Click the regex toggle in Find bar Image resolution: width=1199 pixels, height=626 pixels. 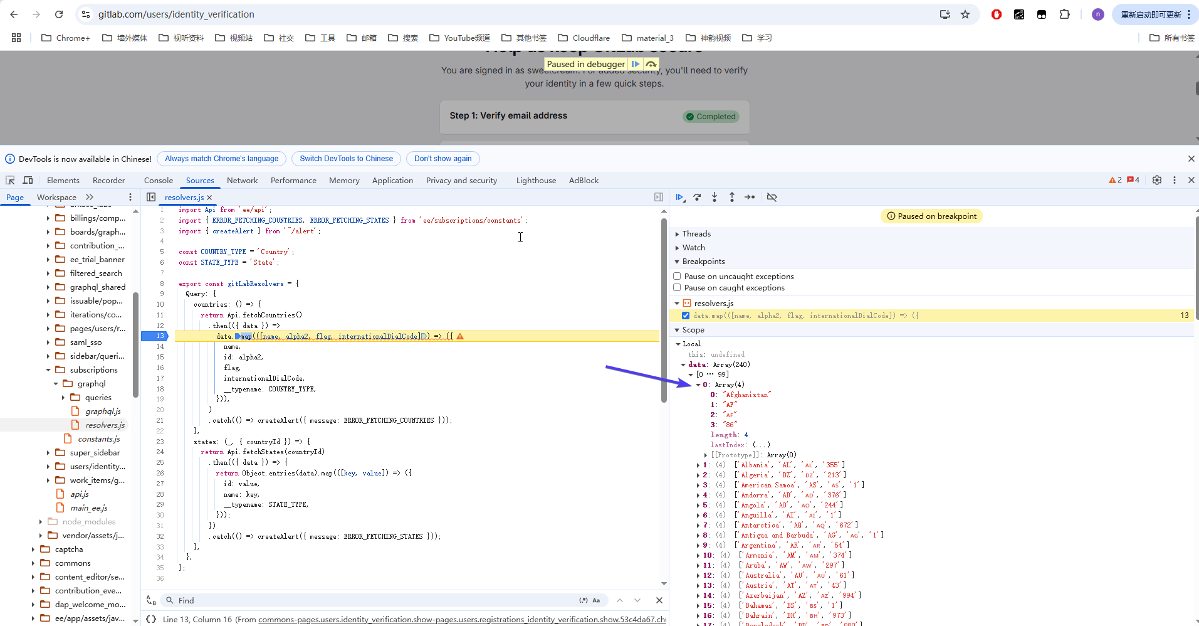584,600
